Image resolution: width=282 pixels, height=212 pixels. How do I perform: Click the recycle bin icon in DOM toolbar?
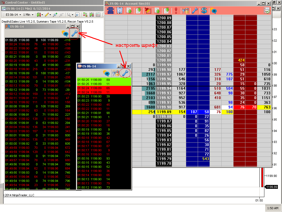click(x=120, y=11)
